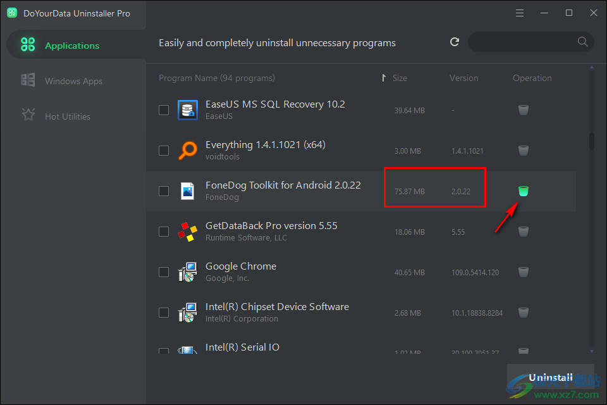Viewport: 607px width, 405px height.
Task: Click the Windows Apps sidebar icon
Action: (x=28, y=80)
